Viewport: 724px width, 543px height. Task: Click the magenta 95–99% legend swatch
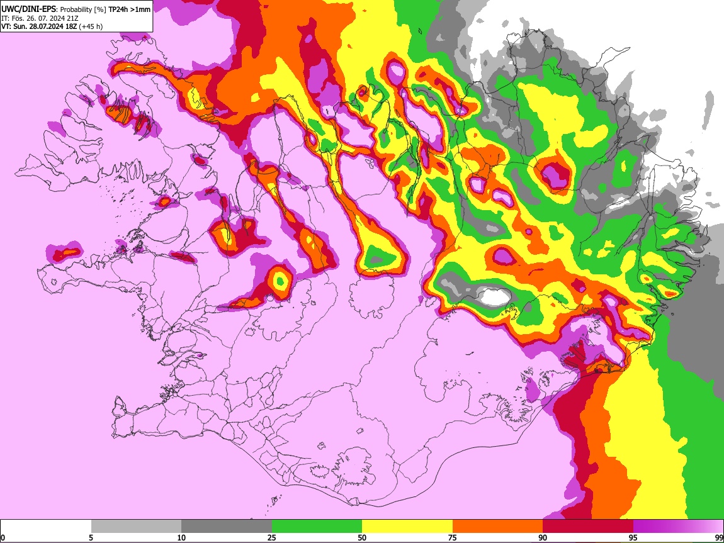[x=678, y=526]
